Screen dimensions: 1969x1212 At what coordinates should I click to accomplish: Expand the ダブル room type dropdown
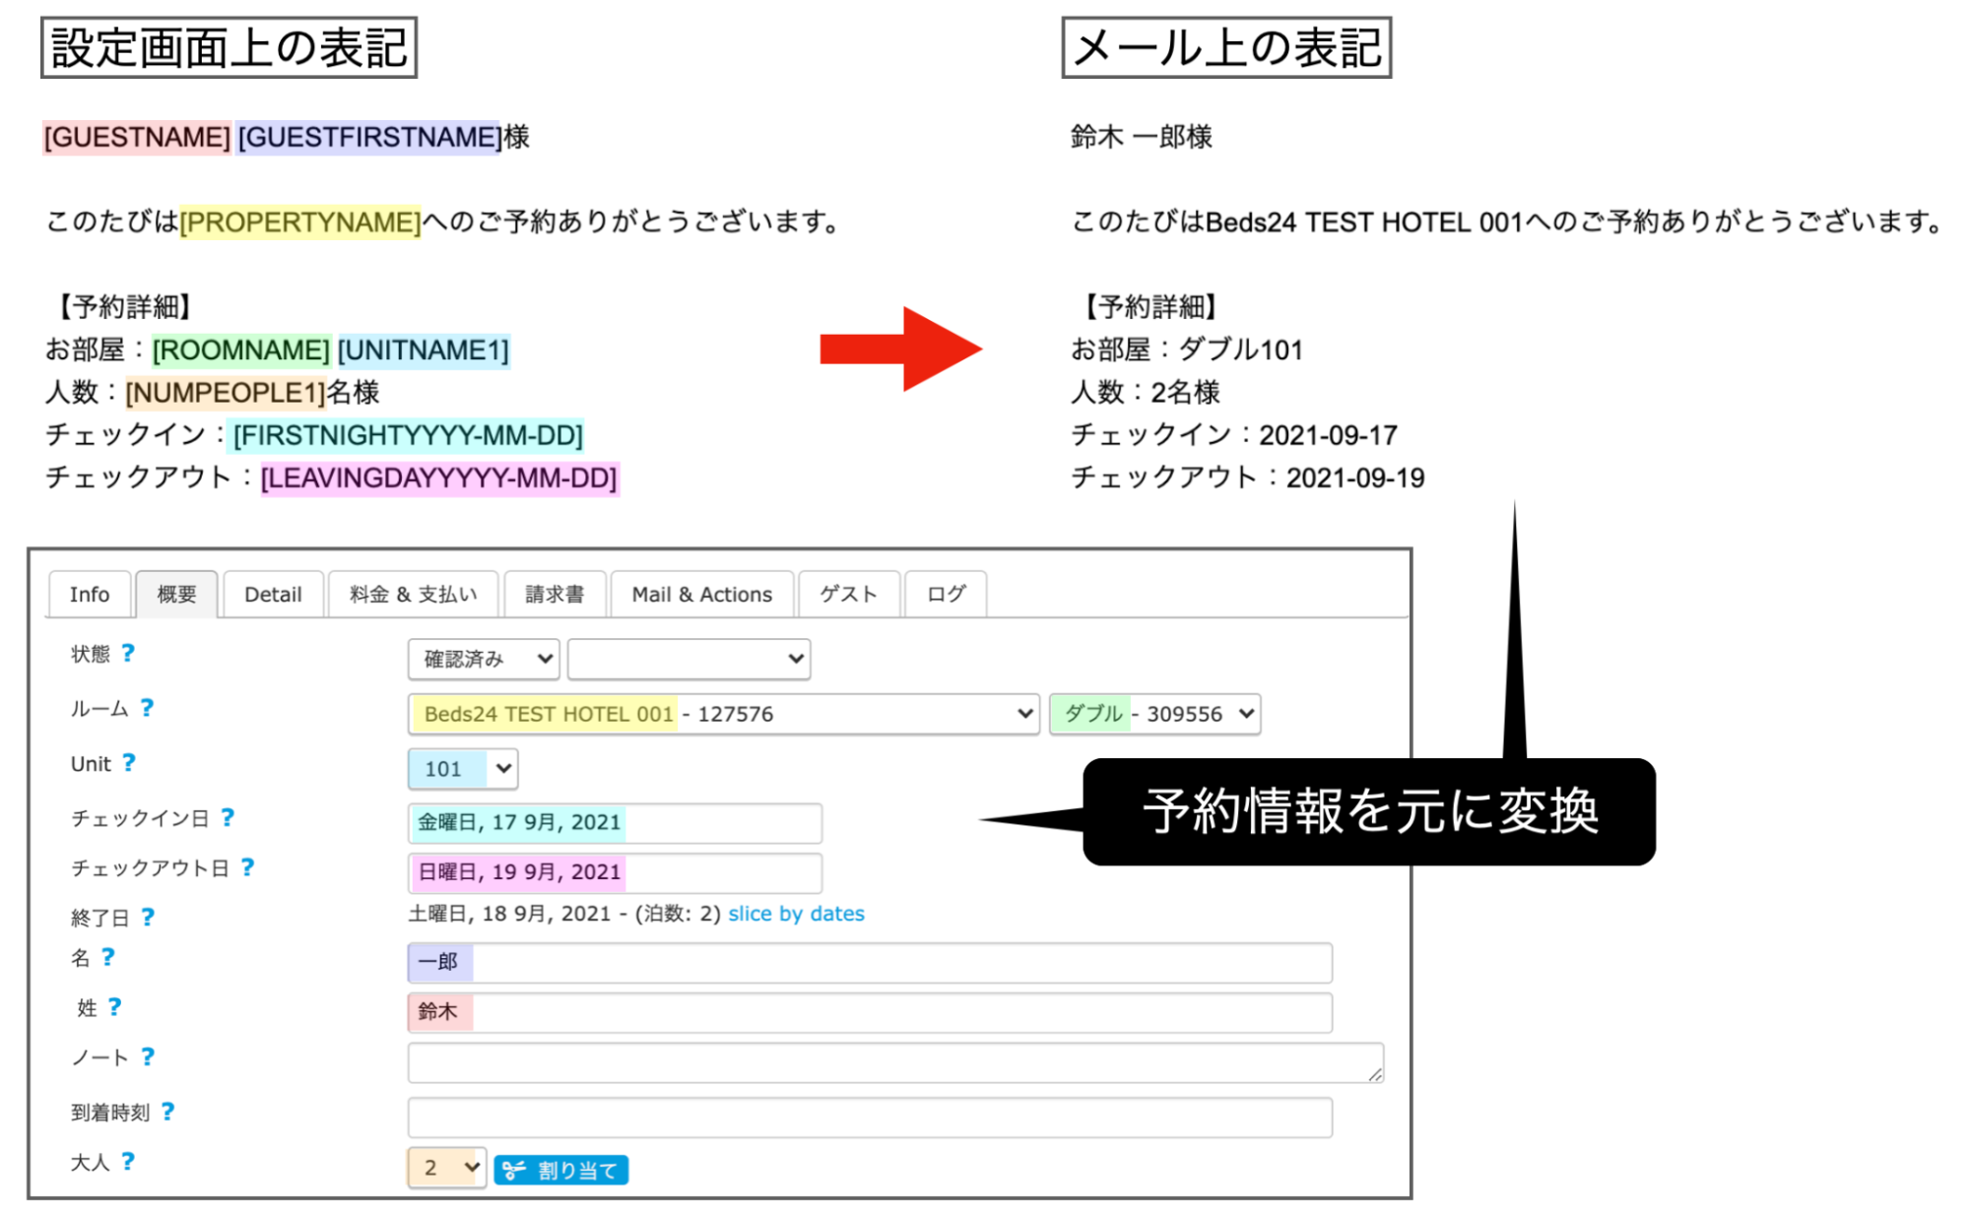(1154, 714)
